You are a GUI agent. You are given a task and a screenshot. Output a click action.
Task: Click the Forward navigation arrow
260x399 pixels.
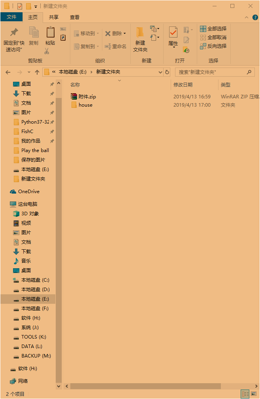[20, 72]
